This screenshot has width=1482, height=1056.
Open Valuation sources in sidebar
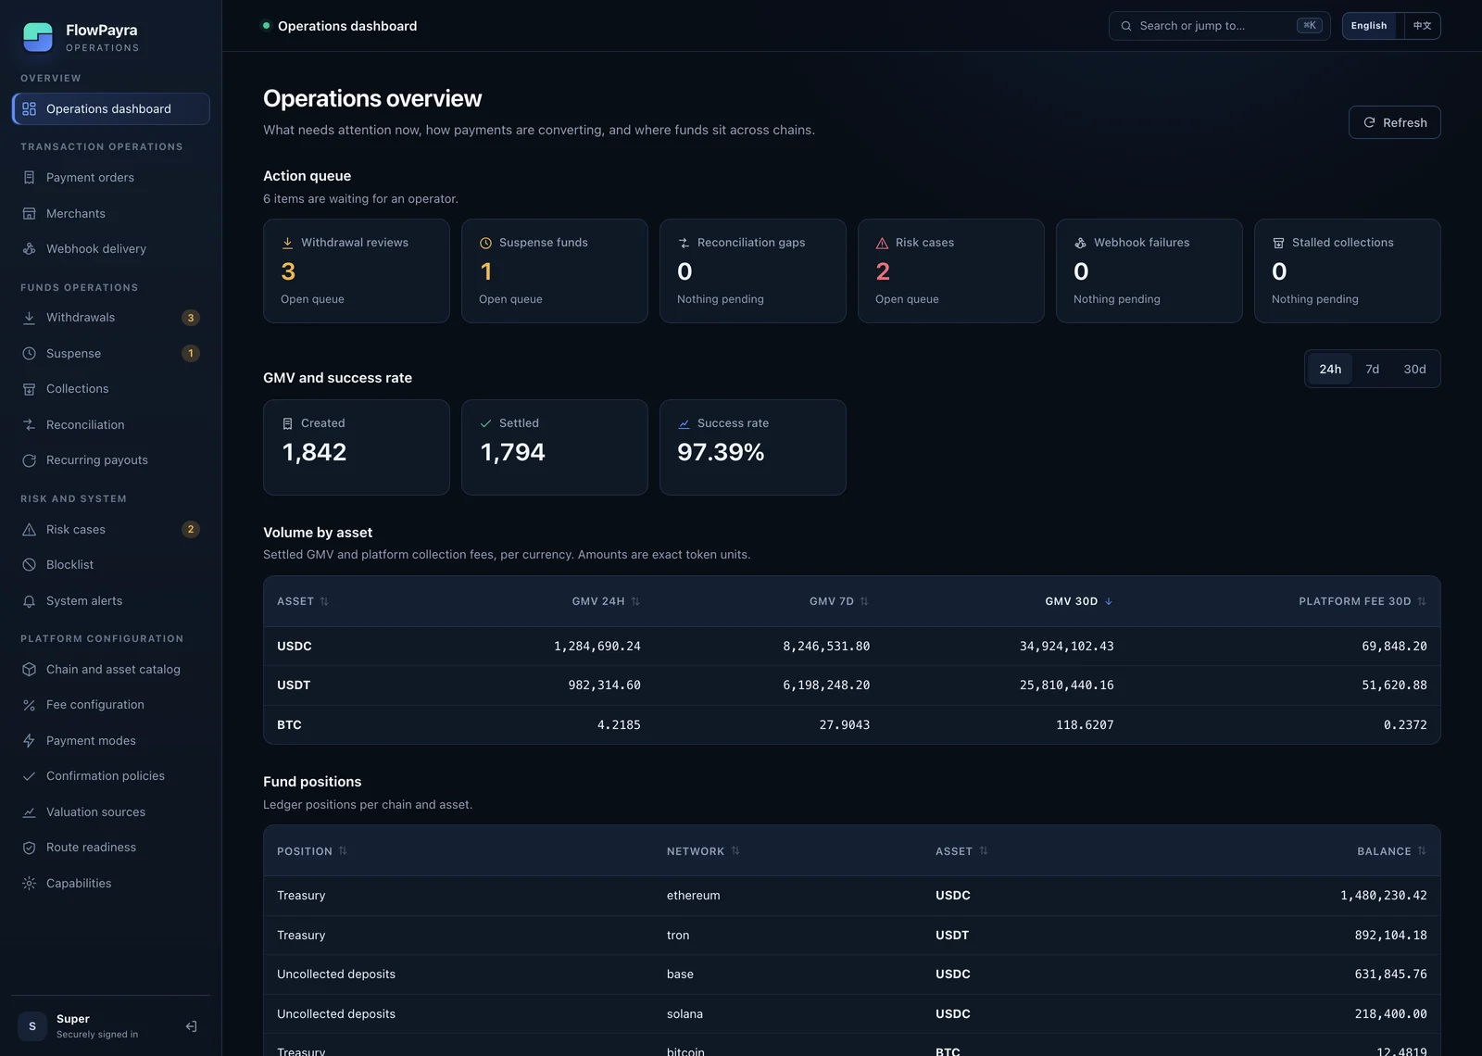(x=111, y=812)
